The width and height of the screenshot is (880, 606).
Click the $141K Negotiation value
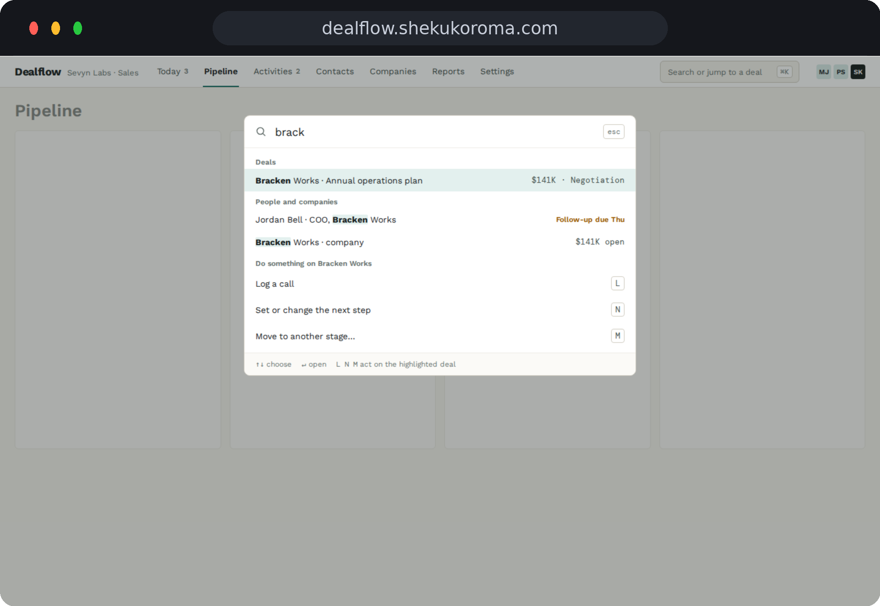(578, 180)
